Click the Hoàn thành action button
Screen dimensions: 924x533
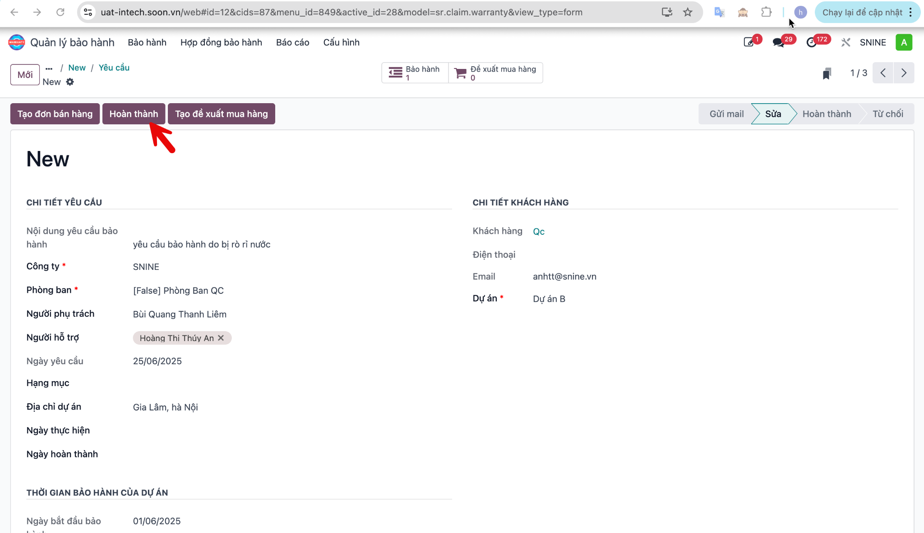pyautogui.click(x=134, y=114)
